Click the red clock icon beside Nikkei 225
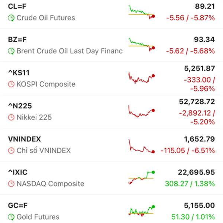 [x=11, y=117]
